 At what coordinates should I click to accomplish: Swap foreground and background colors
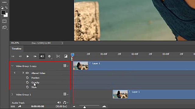pos(6,8)
